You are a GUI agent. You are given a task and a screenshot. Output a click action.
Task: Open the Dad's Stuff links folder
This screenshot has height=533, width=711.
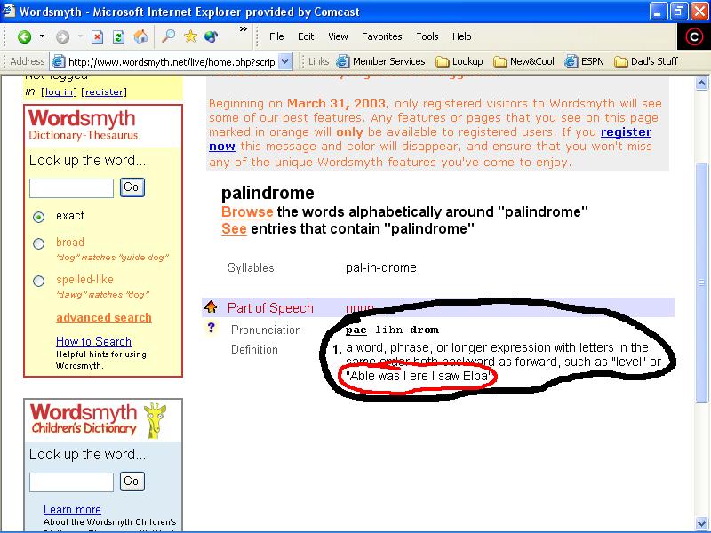[x=646, y=61]
